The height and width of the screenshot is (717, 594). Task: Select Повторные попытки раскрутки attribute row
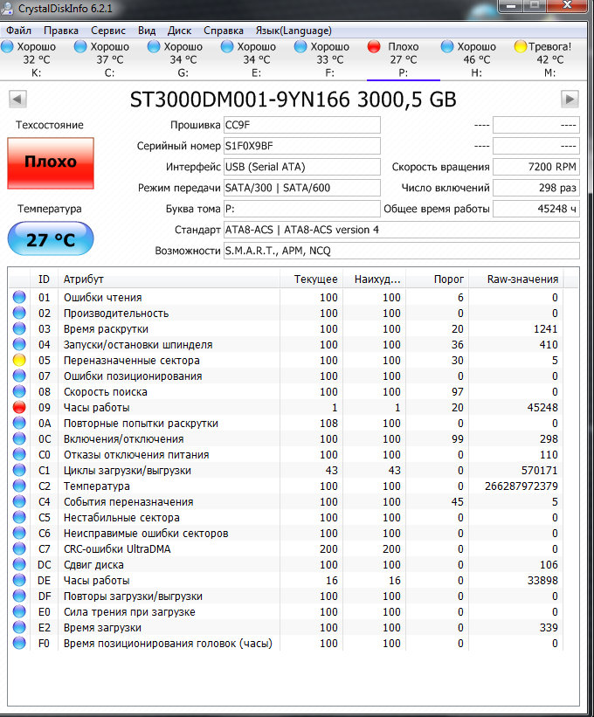coord(287,423)
